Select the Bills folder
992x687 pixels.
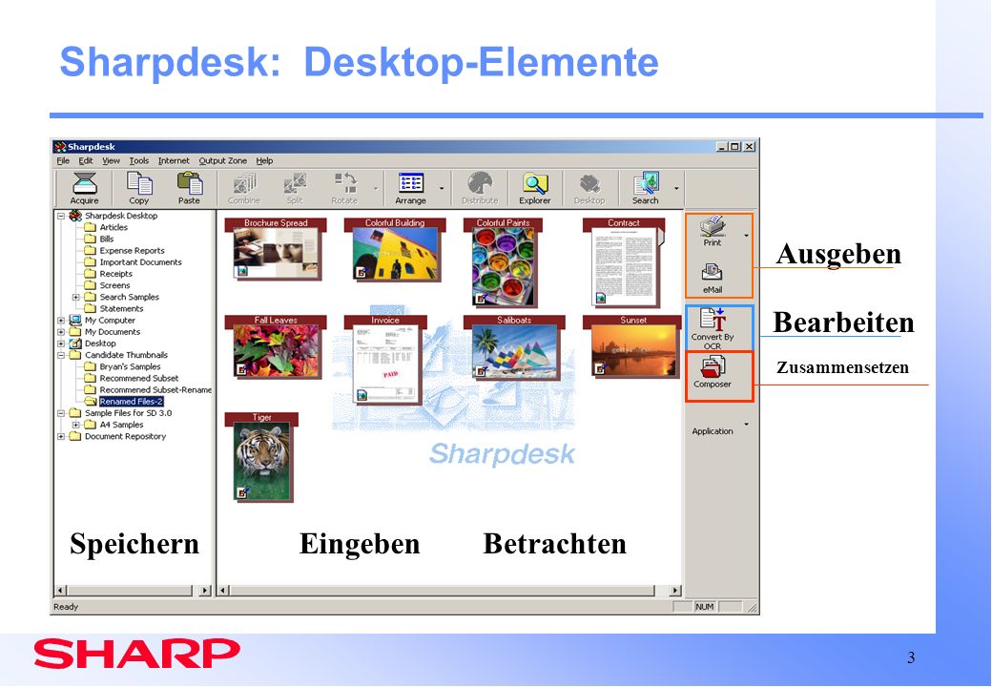pyautogui.click(x=106, y=239)
